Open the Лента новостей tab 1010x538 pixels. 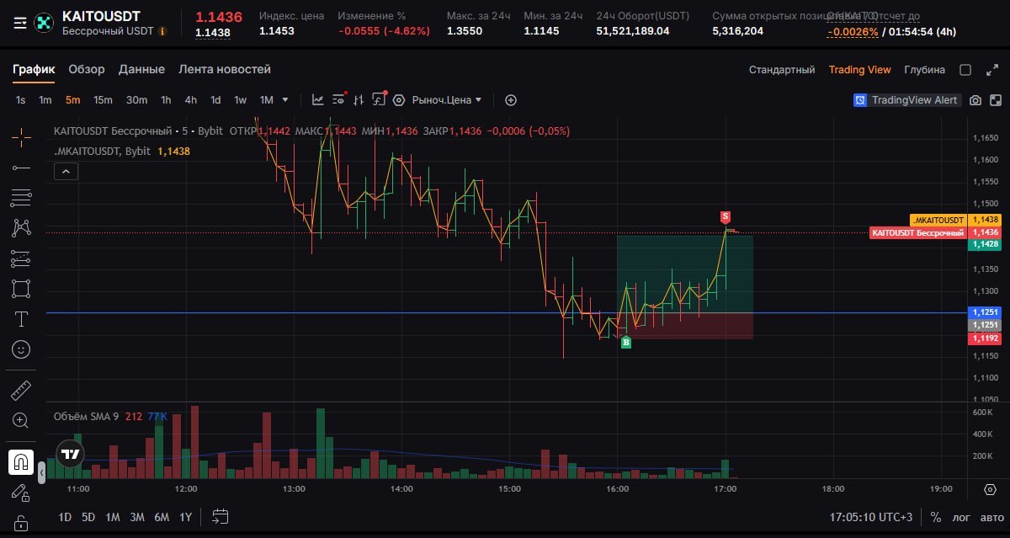[x=225, y=69]
